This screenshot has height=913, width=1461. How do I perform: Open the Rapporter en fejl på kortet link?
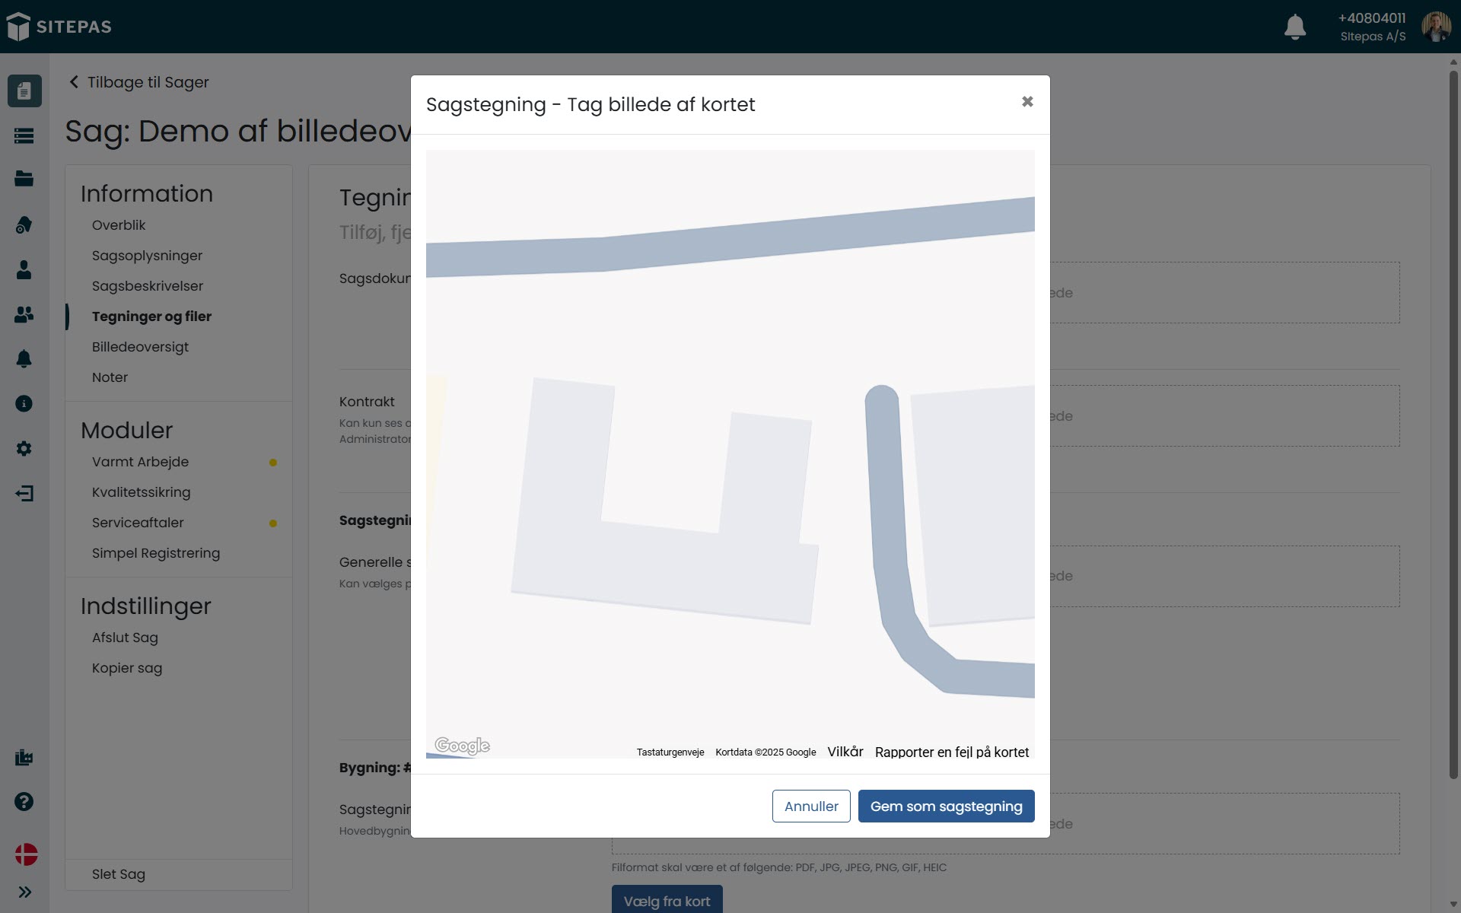coord(951,752)
